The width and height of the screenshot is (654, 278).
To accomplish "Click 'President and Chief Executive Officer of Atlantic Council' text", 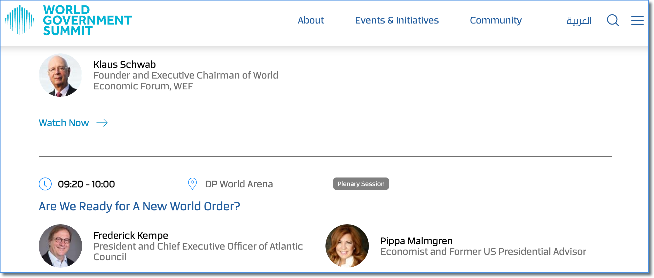I will pos(198,252).
